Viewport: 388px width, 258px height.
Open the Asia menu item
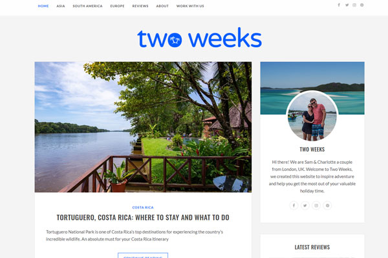[x=61, y=6]
